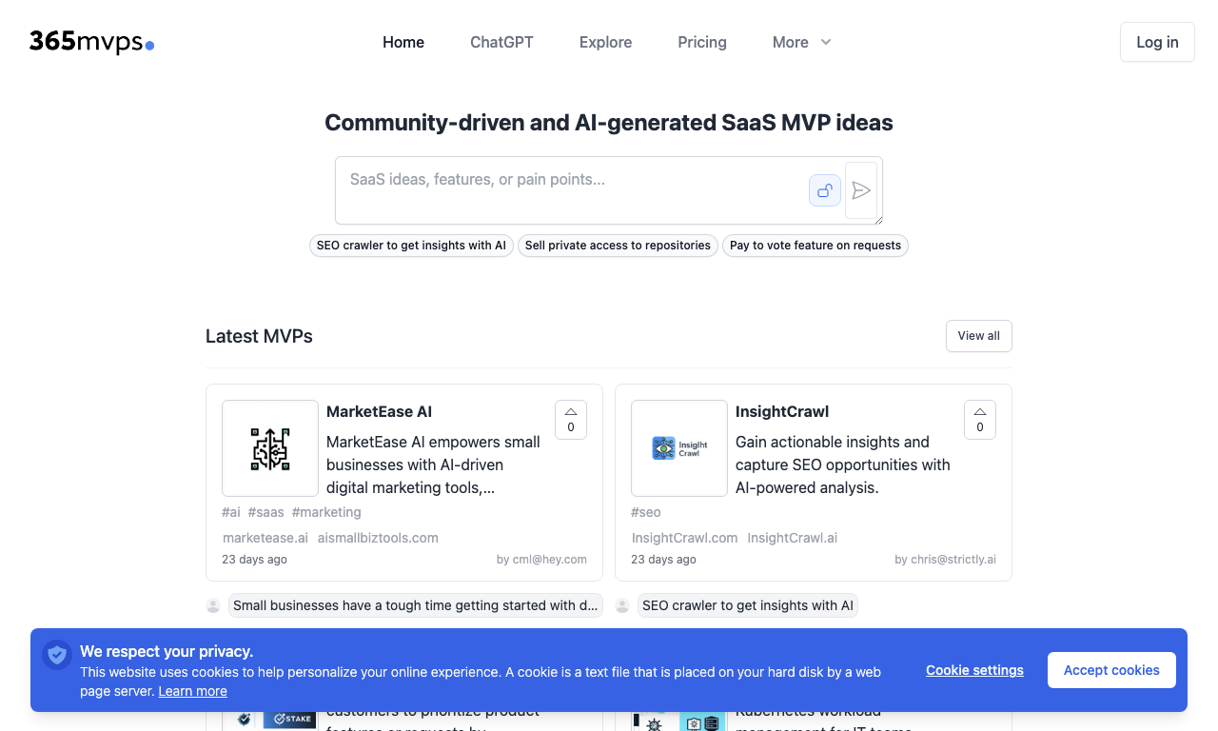
Task: Click author cml@hey.com
Action: [x=541, y=560]
